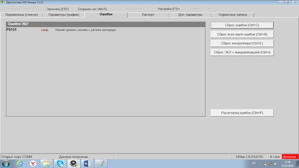Select the Ошибки tab
Screen dimensions: 299x168
(106, 15)
